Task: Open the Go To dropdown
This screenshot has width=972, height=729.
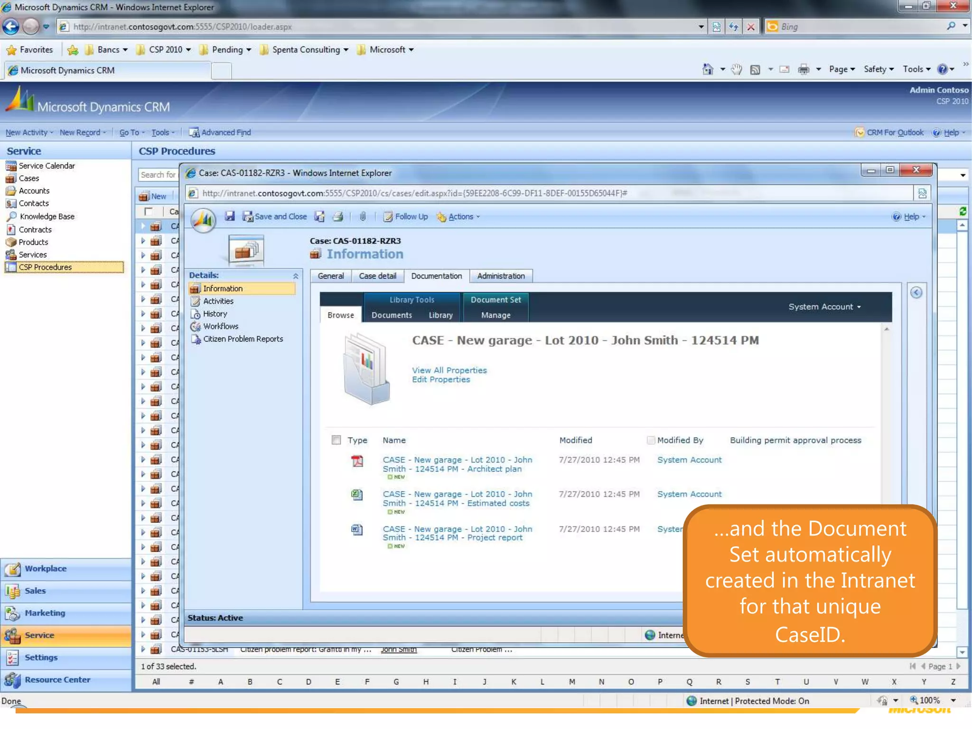Action: 132,132
